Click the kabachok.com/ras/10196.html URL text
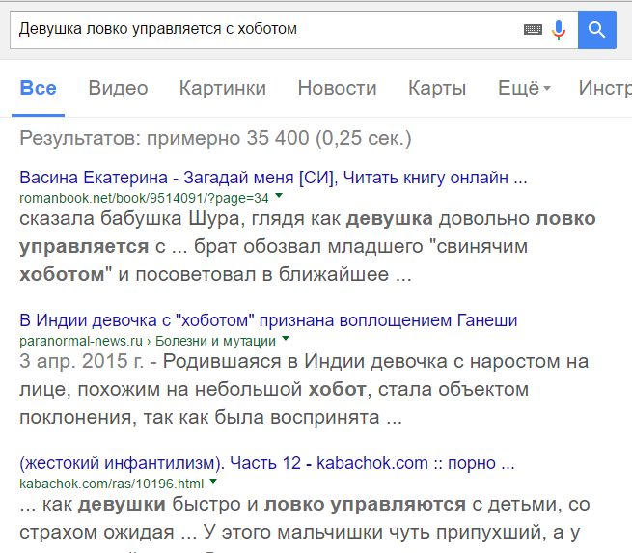 (111, 483)
